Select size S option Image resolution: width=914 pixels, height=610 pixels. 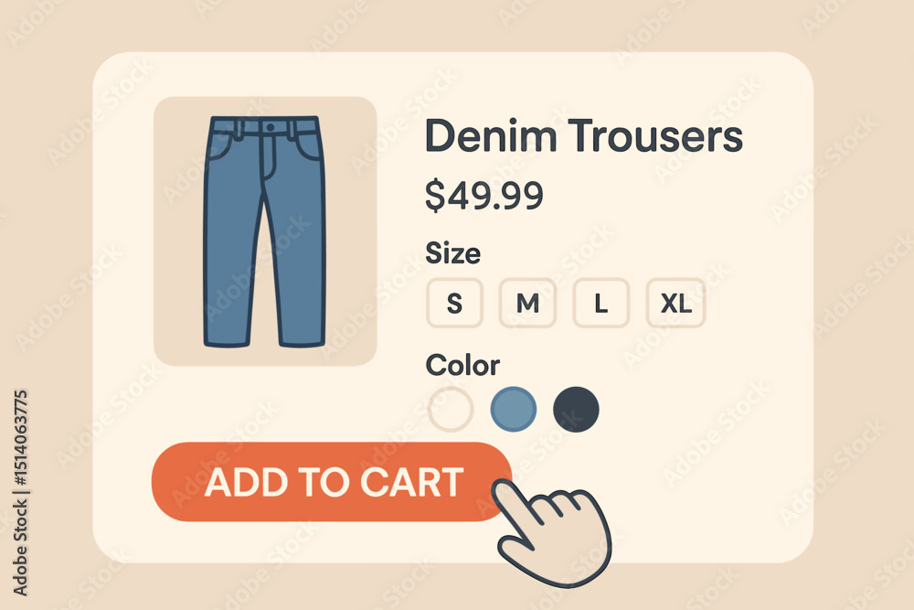[454, 303]
